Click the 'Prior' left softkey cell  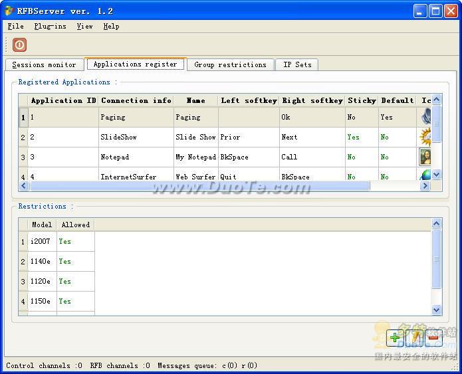249,138
